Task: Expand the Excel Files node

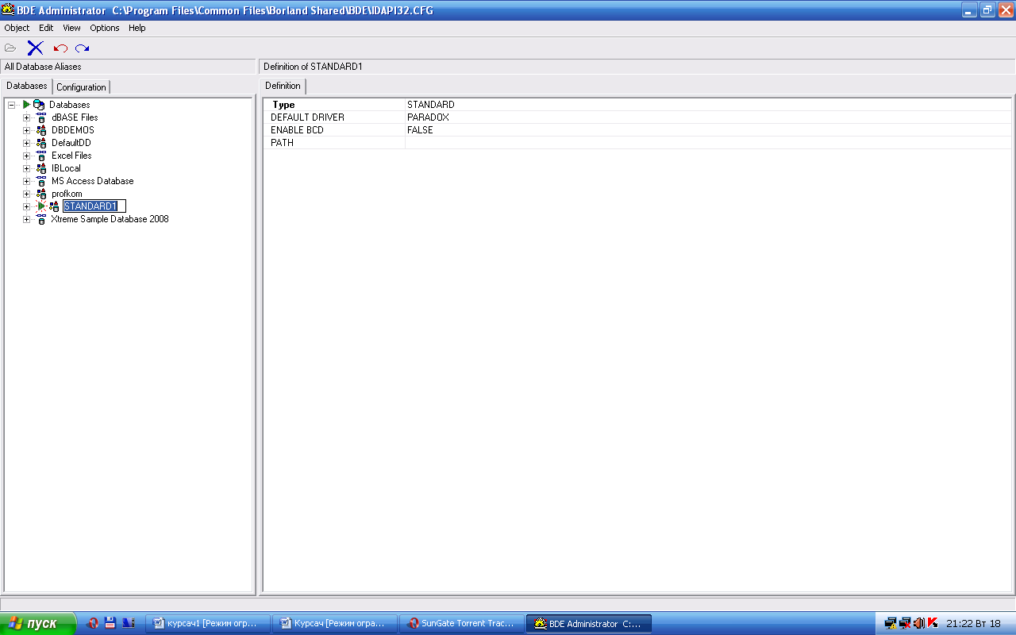Action: click(x=26, y=156)
